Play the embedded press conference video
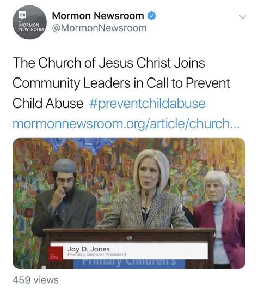 129,203
